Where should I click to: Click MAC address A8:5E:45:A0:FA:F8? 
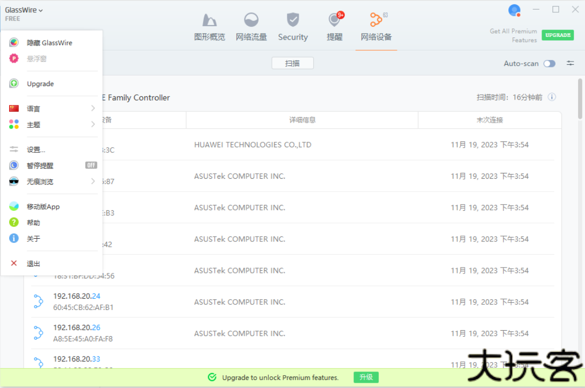tap(83, 339)
